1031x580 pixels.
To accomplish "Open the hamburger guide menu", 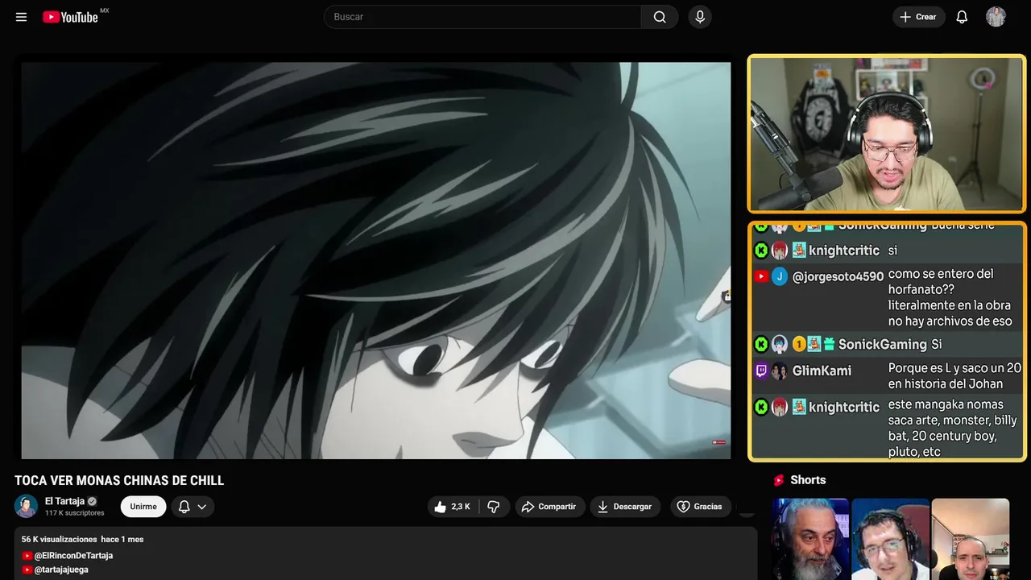I will coord(21,17).
